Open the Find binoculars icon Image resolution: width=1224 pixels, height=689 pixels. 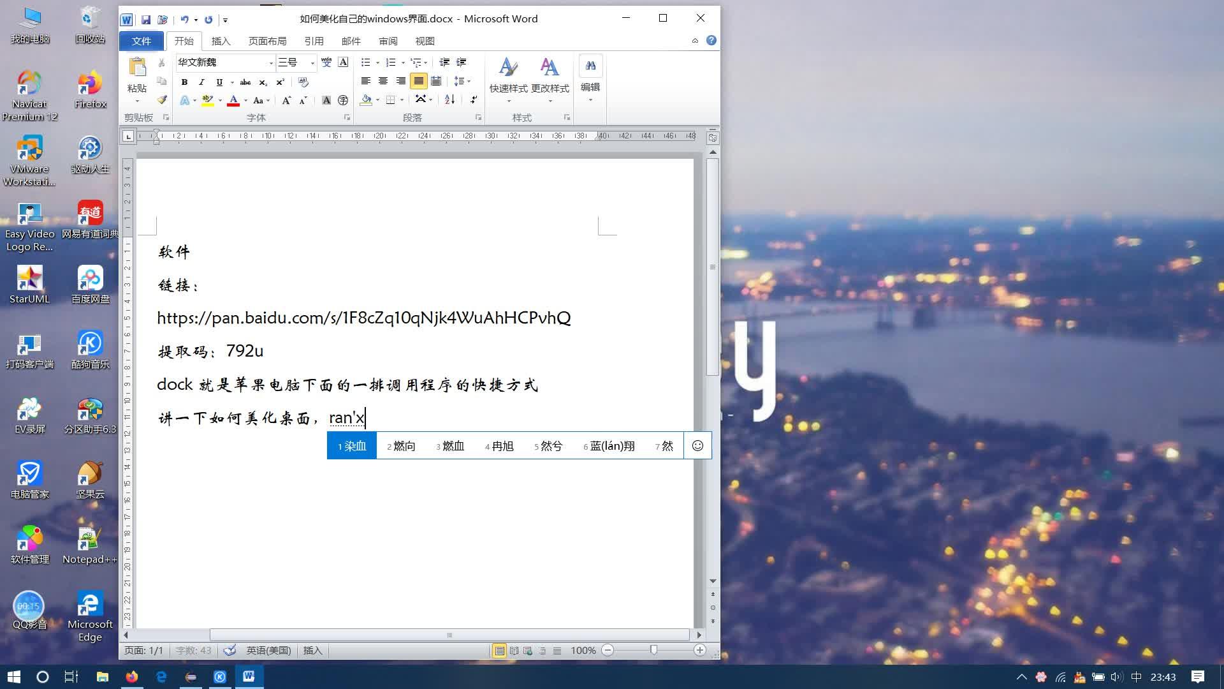coord(590,66)
